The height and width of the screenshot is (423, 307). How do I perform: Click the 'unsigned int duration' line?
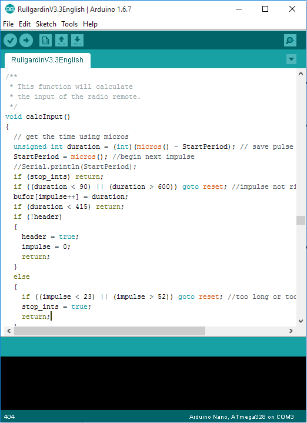[153, 146]
